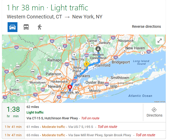Screen dimensions: 169x140
Task: Click destination marker B at New York
Action: click(70, 87)
